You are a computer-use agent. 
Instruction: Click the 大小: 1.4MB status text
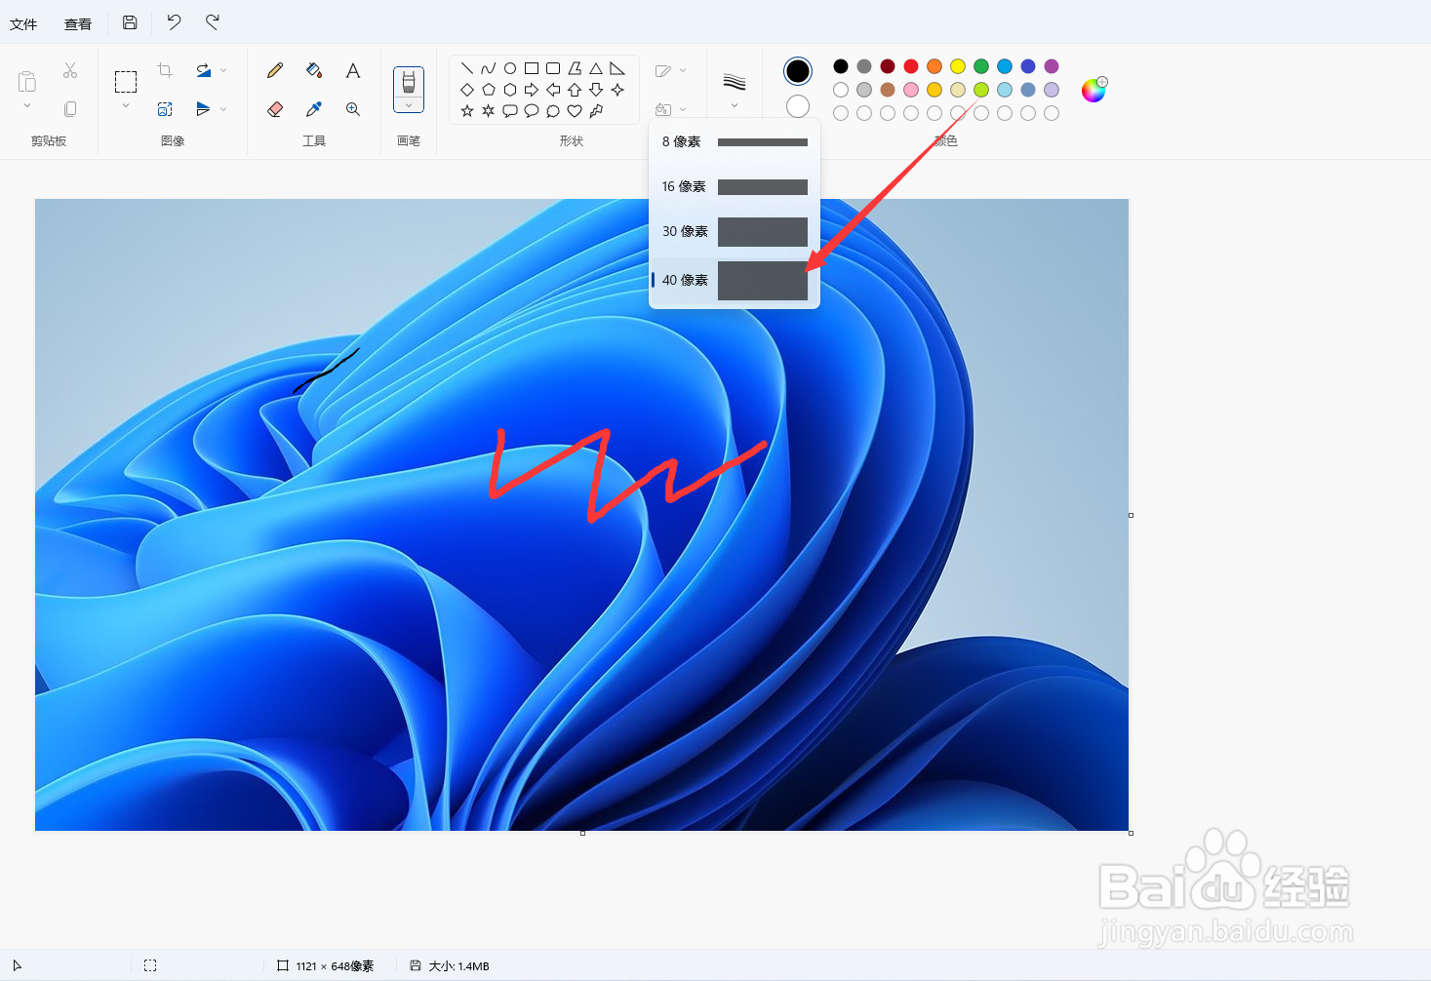[458, 966]
